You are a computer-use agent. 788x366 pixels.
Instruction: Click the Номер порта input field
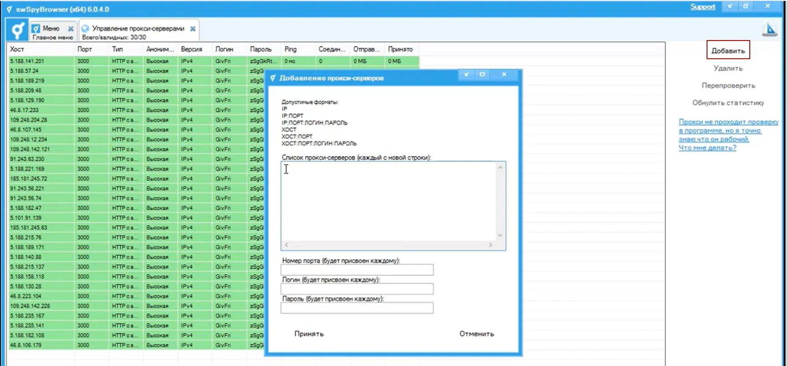(x=357, y=270)
